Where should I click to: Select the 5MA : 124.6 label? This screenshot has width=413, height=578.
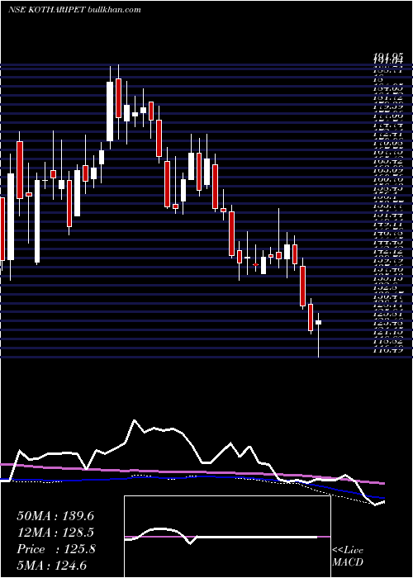click(x=52, y=565)
